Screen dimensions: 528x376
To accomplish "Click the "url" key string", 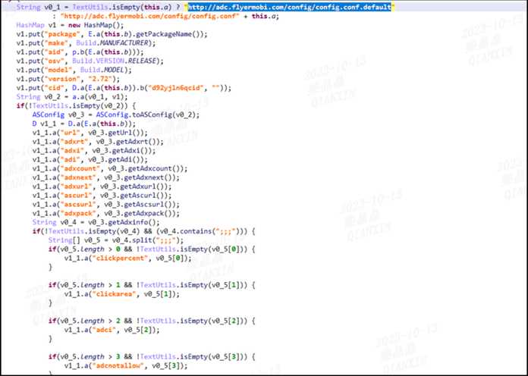I will 70,133.
